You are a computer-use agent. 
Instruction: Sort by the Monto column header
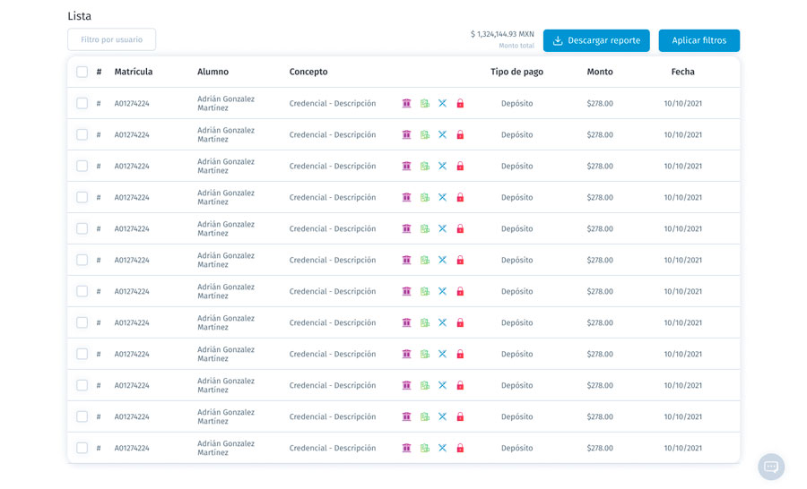pos(600,72)
